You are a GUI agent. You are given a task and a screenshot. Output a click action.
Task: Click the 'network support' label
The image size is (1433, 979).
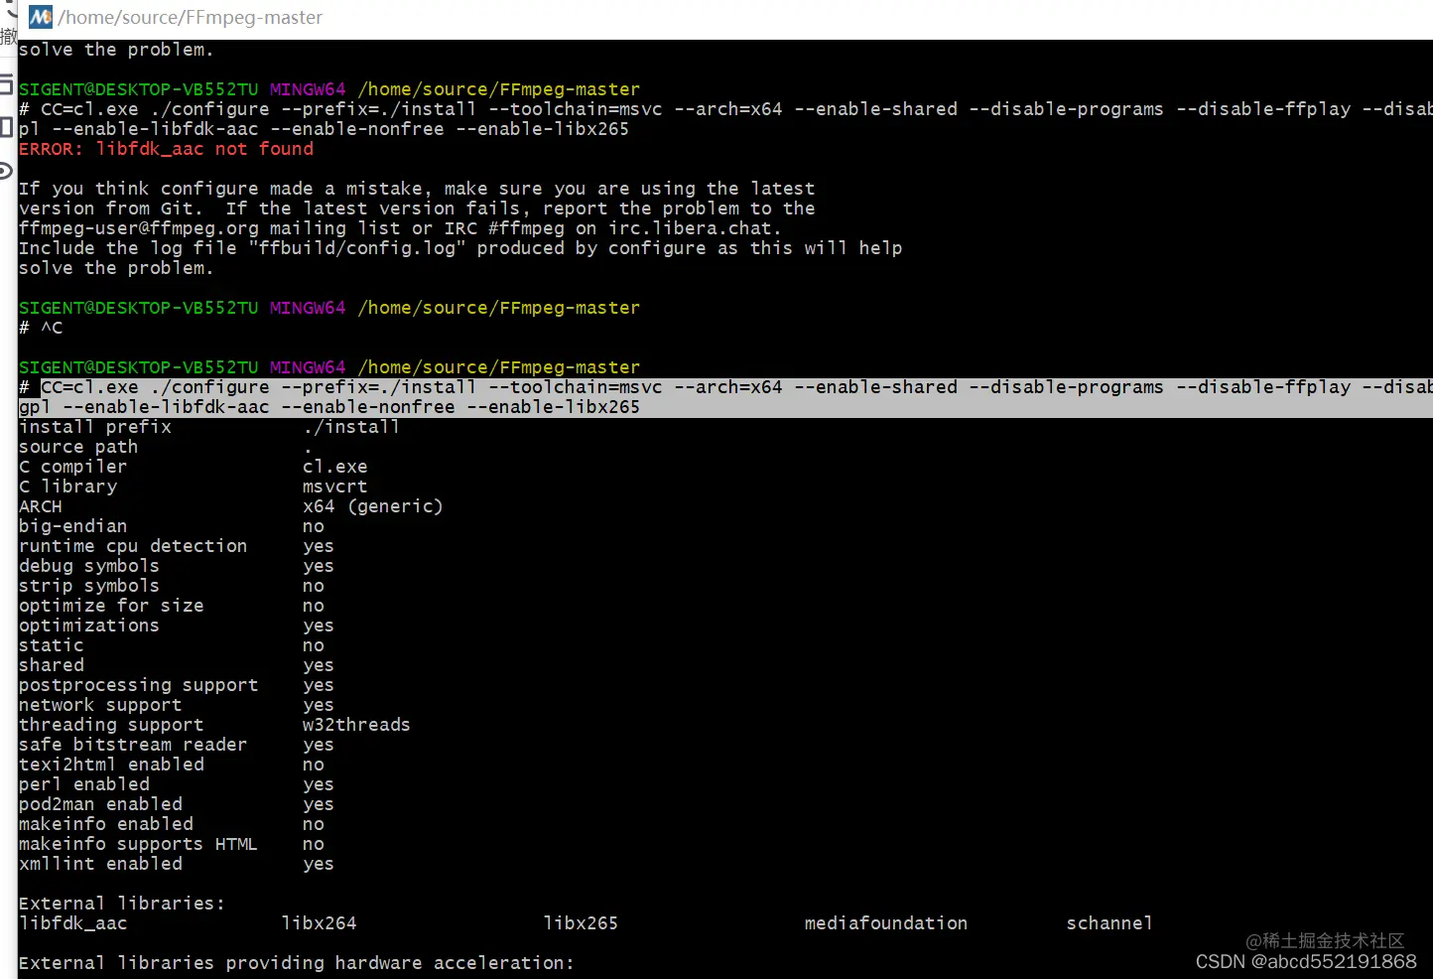pyautogui.click(x=100, y=705)
